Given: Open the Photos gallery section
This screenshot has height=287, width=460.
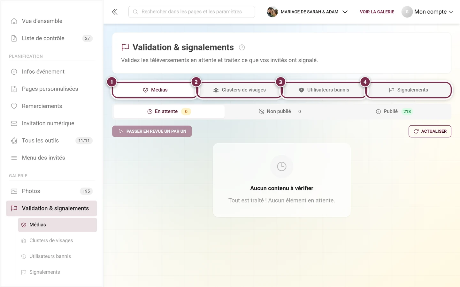Looking at the screenshot, I should (51, 191).
